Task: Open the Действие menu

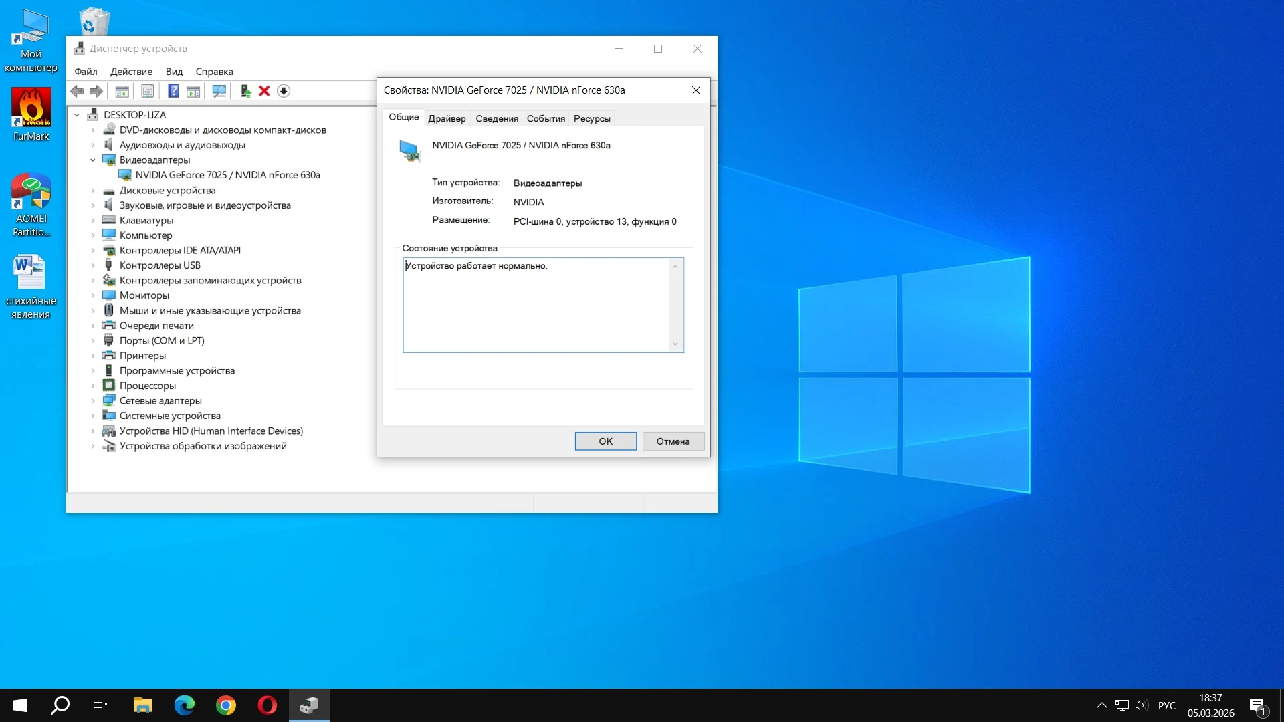Action: [x=131, y=72]
